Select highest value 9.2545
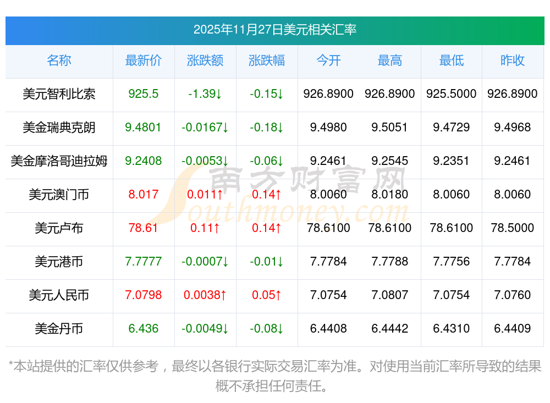This screenshot has height=403, width=550. [390, 161]
